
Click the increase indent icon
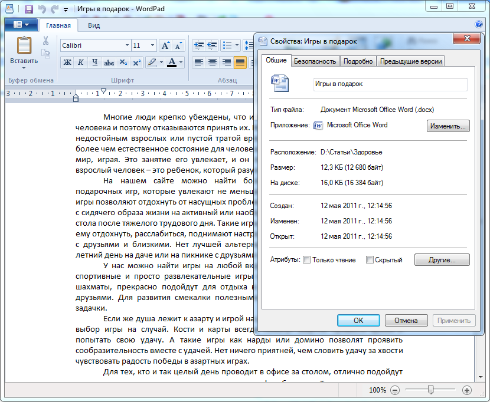[x=213, y=45]
